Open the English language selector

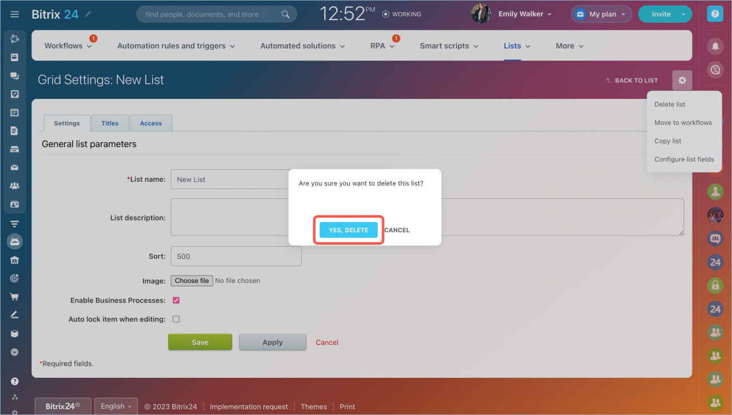(x=116, y=406)
